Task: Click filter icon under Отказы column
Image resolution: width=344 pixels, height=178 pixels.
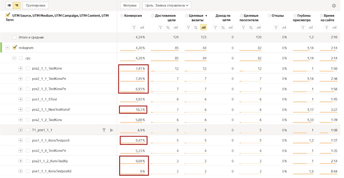Action: (x=276, y=27)
